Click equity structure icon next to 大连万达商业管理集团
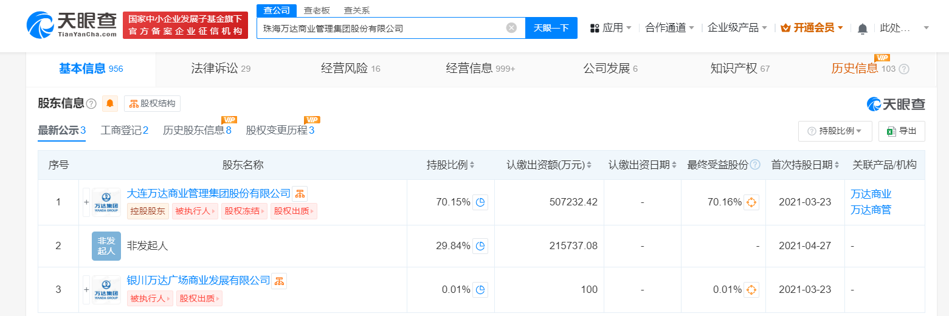 pos(300,194)
